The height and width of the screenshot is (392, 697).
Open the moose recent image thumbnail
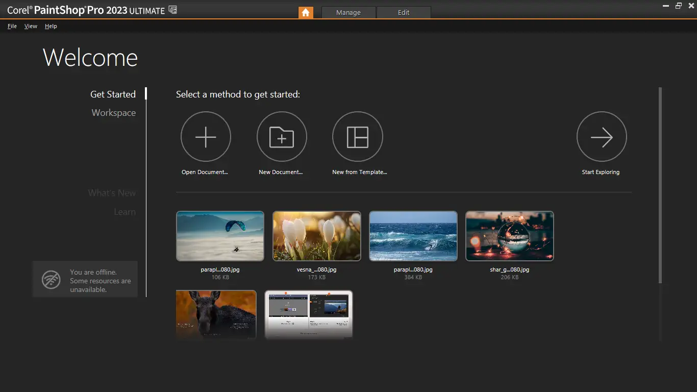click(x=216, y=314)
